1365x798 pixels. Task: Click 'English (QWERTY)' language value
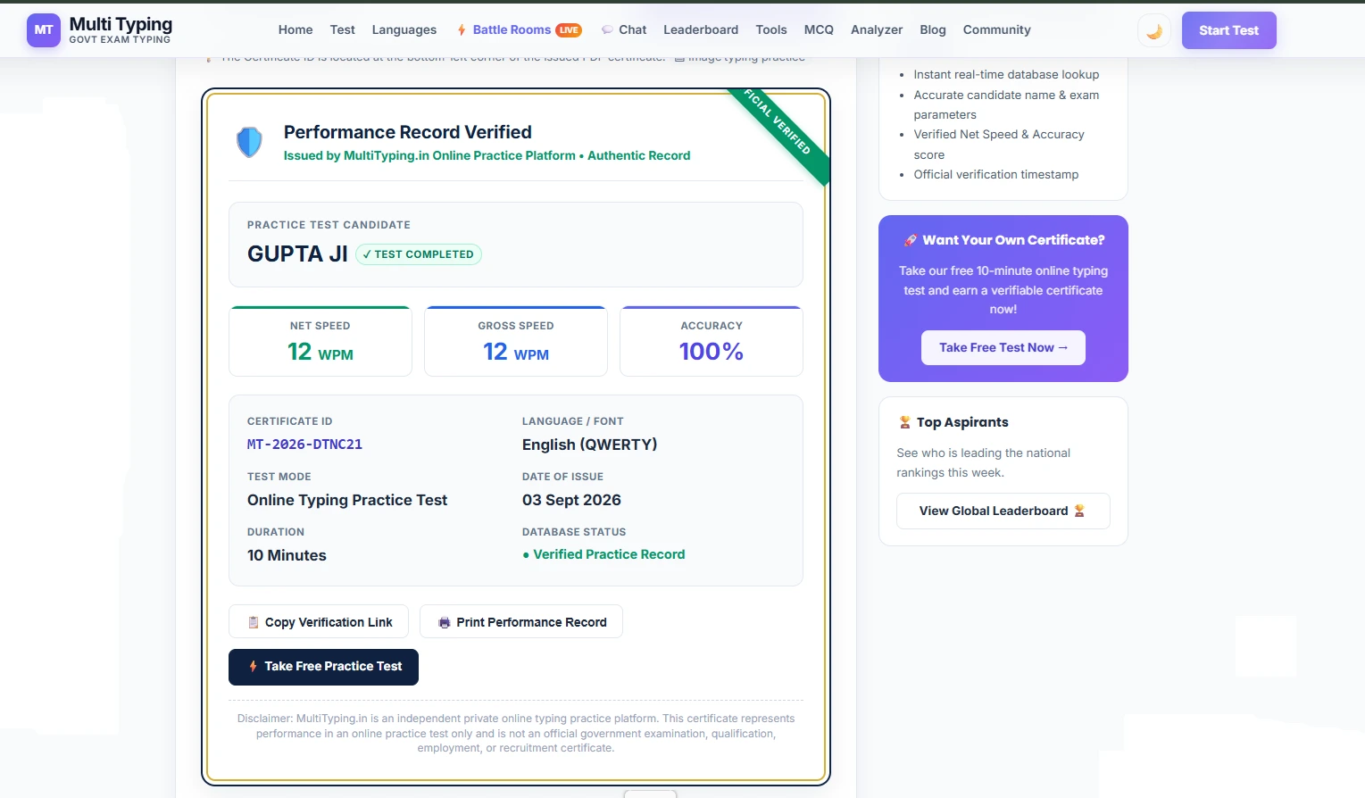click(589, 445)
